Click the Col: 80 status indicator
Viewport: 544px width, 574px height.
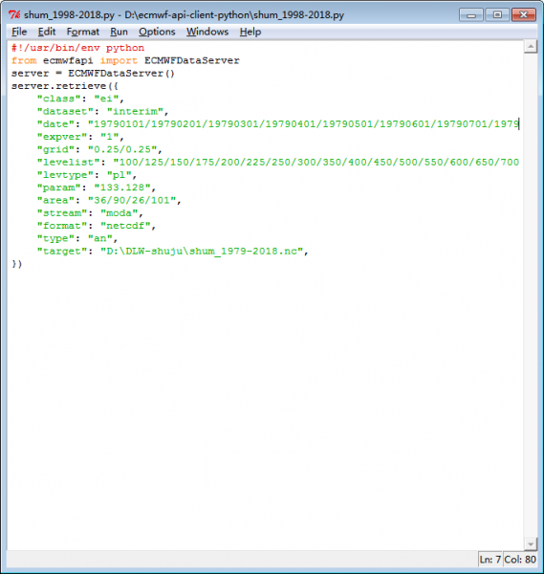click(x=520, y=560)
